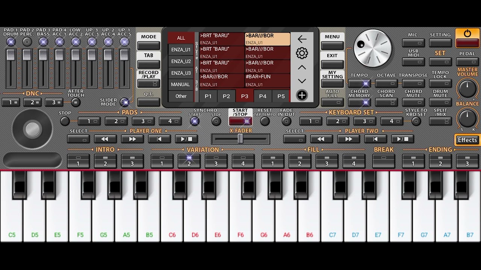Play the G5 piano key
Image resolution: width=481 pixels, height=270 pixels.
(103, 221)
